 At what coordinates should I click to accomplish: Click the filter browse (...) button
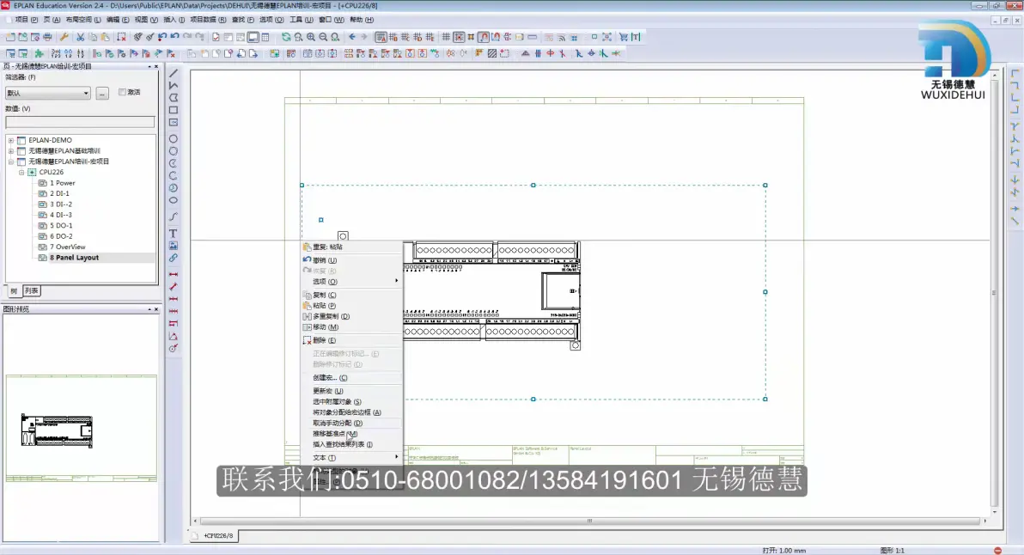tap(102, 93)
